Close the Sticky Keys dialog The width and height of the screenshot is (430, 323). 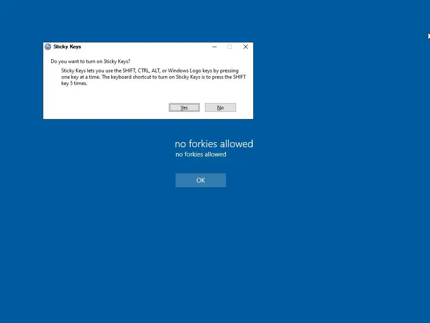245,47
